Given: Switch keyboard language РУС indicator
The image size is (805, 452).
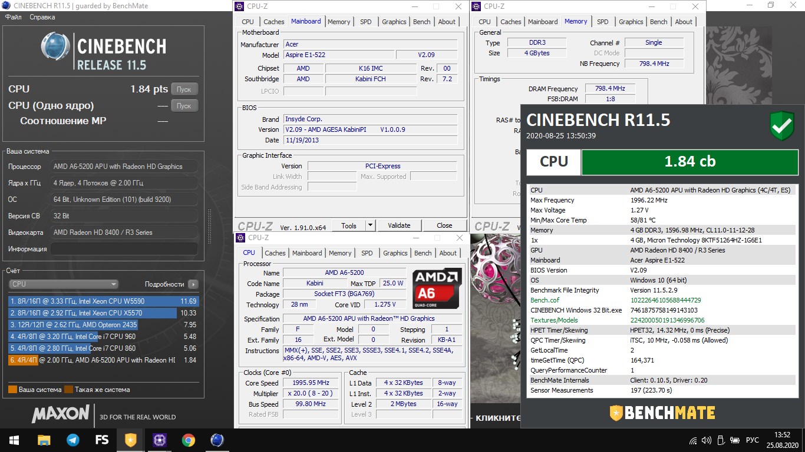Looking at the screenshot, I should pyautogui.click(x=753, y=440).
